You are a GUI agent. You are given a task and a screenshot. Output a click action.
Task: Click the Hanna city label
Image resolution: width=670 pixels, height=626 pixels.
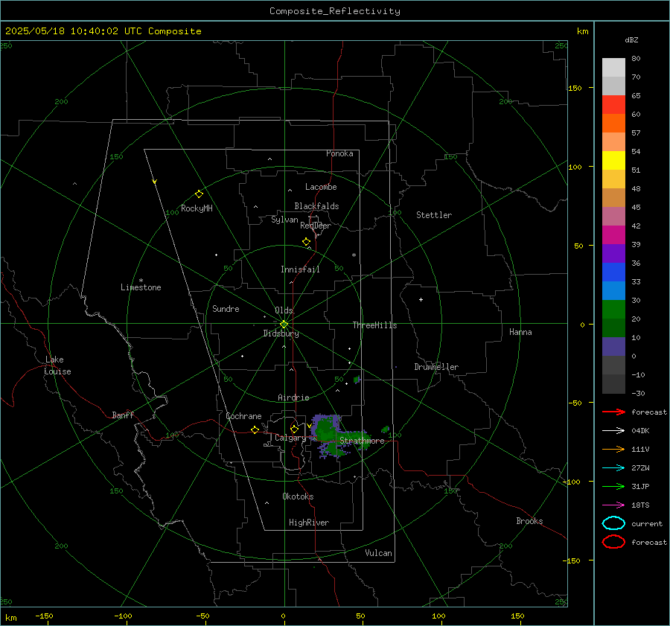click(x=520, y=331)
